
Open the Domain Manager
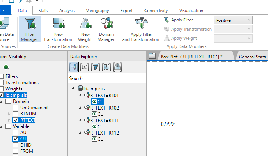[106, 29]
